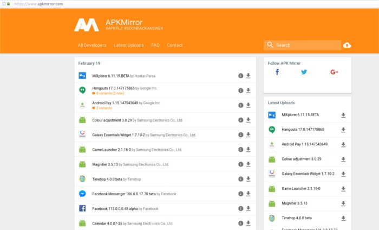Show info for Android Pay 1.15.147543649

240,105
